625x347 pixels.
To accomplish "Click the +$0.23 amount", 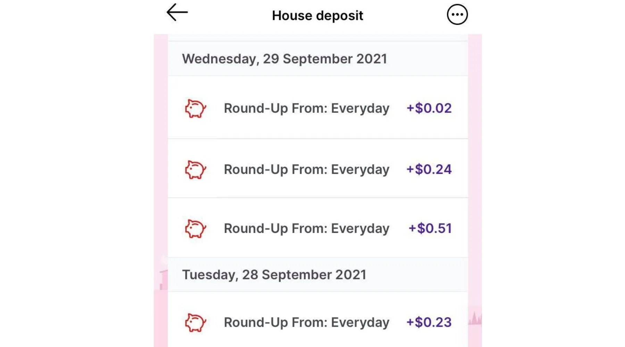I will click(x=429, y=322).
